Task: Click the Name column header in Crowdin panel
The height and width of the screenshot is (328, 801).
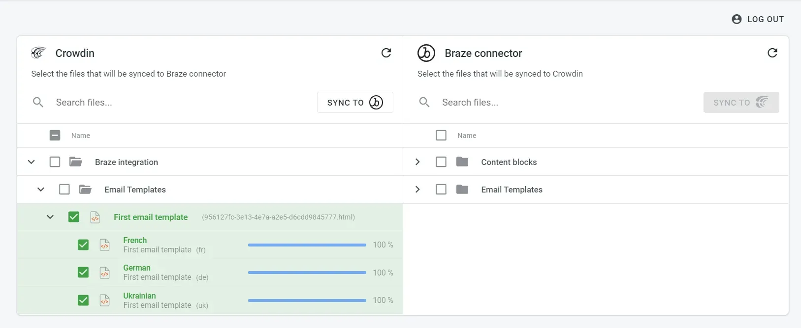Action: tap(81, 136)
